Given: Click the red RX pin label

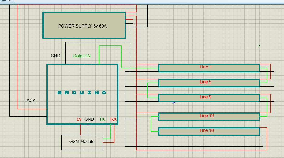Looking at the screenshot, I should (x=113, y=119).
